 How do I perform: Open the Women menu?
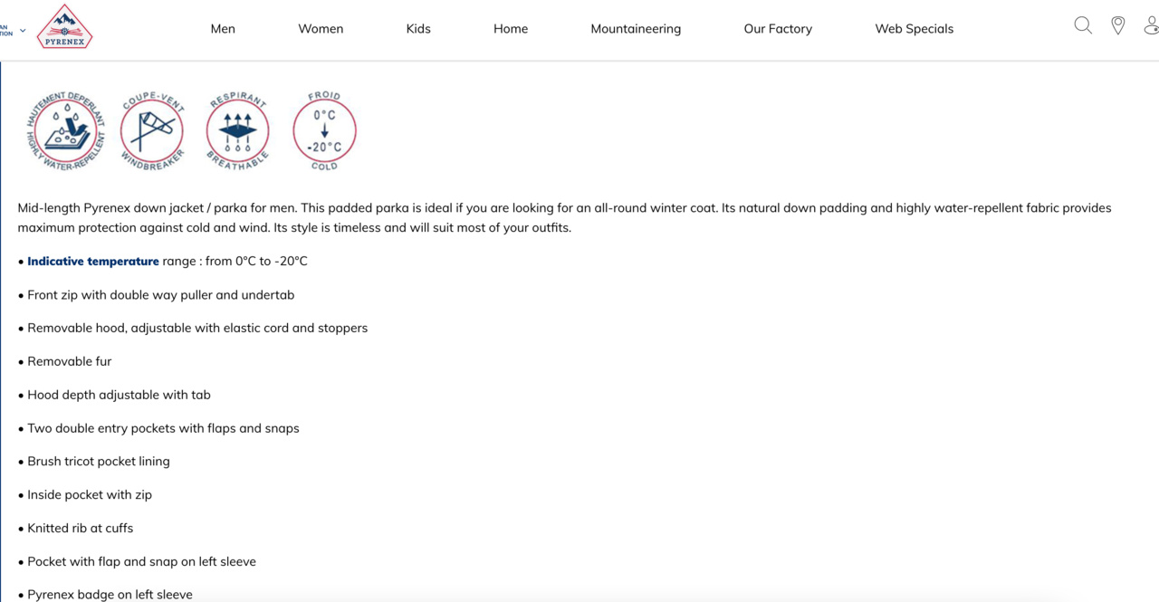(321, 29)
